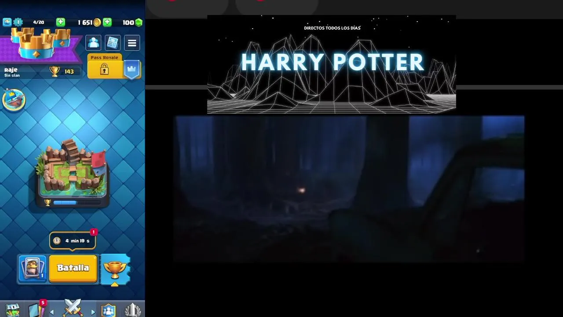This screenshot has height=317, width=563.
Task: Tap the 1 651 gold amount
Action: click(85, 22)
